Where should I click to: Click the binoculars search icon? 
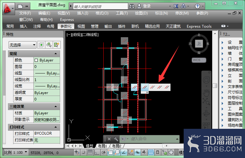(132, 6)
